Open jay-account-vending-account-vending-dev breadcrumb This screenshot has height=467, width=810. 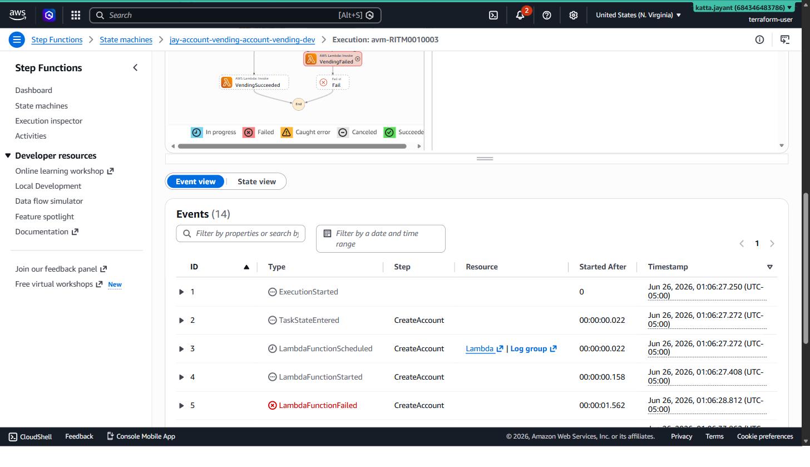point(242,40)
